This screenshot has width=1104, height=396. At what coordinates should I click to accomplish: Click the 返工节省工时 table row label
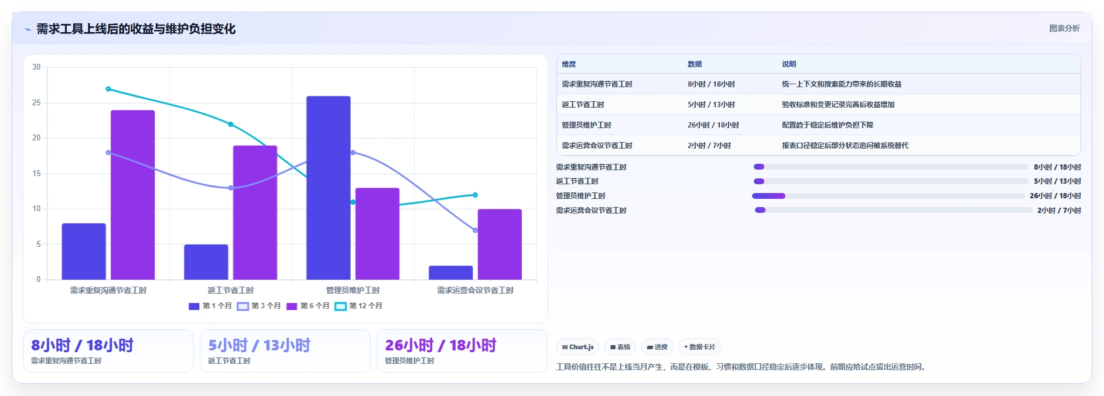pyautogui.click(x=583, y=105)
